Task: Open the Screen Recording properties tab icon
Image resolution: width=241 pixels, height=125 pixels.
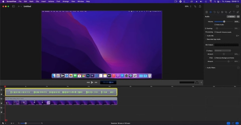Action: (x=218, y=12)
